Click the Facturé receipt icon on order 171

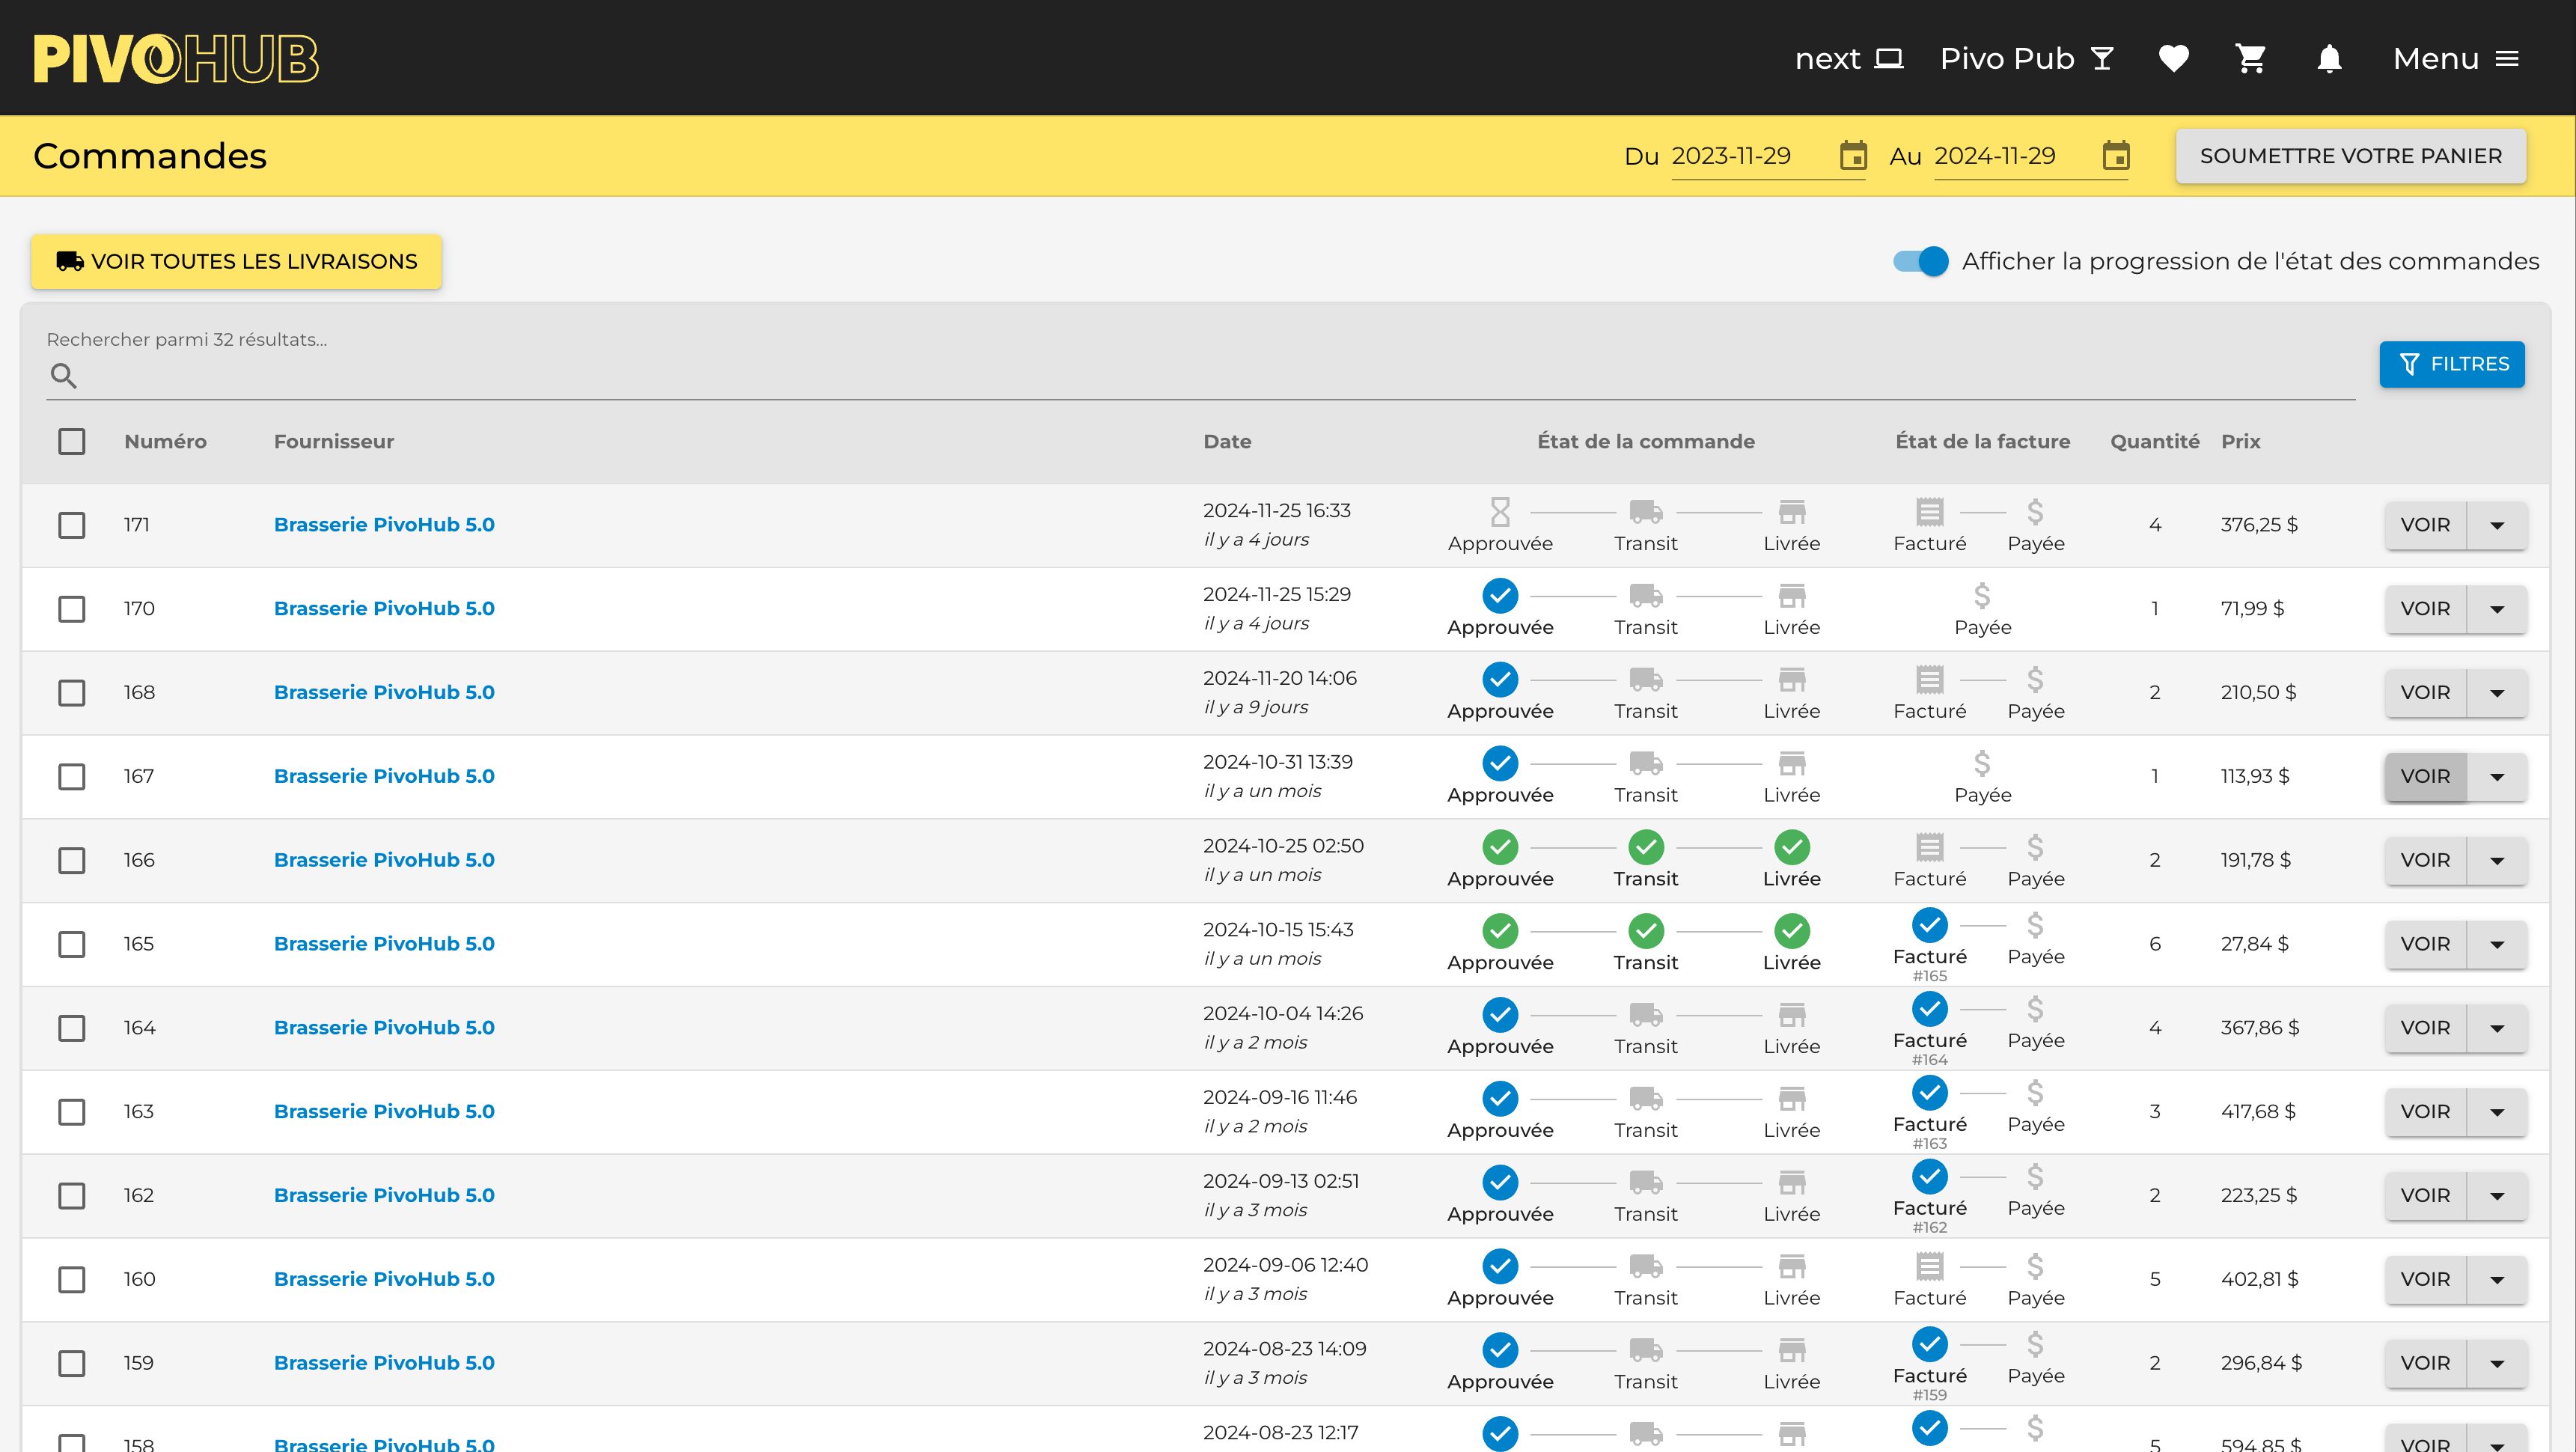[x=1930, y=512]
